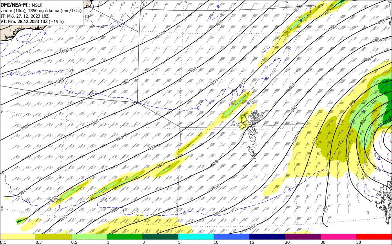Select the light green 0.5–1 legend swatch
Screen dimensions: 392x245
[x=89, y=237]
